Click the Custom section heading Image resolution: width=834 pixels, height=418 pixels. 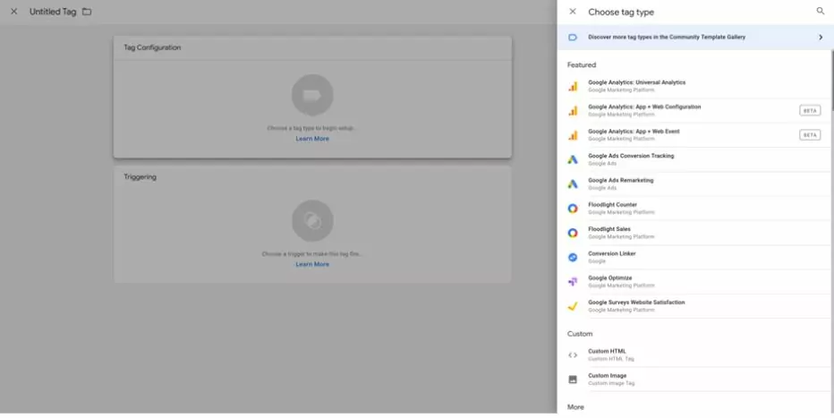click(580, 334)
